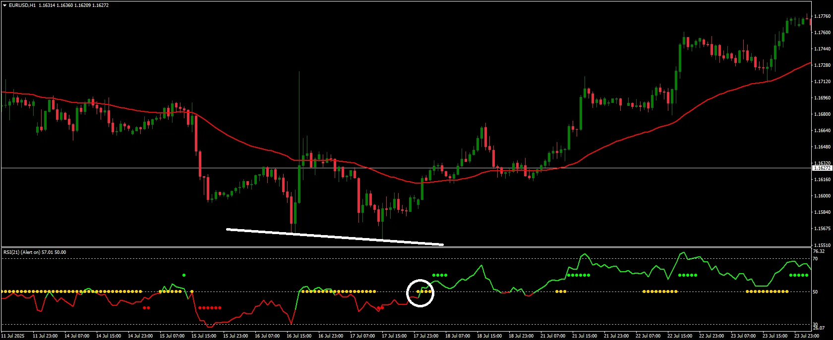The height and width of the screenshot is (340, 833).
Task: Click the 18 Jul 07:00 time label
Action: click(x=458, y=336)
